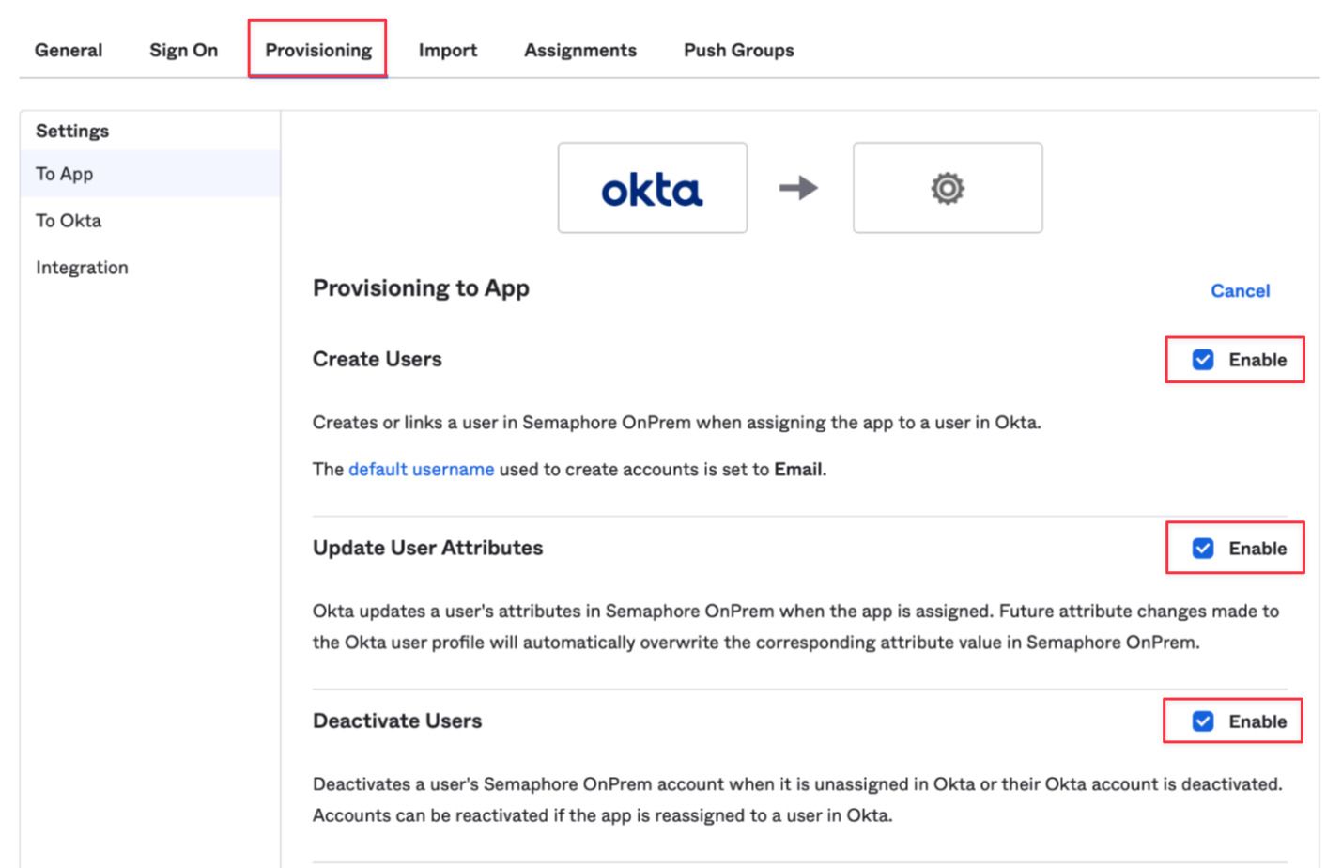This screenshot has width=1342, height=868.
Task: Switch to the Sign On tab
Action: [x=183, y=50]
